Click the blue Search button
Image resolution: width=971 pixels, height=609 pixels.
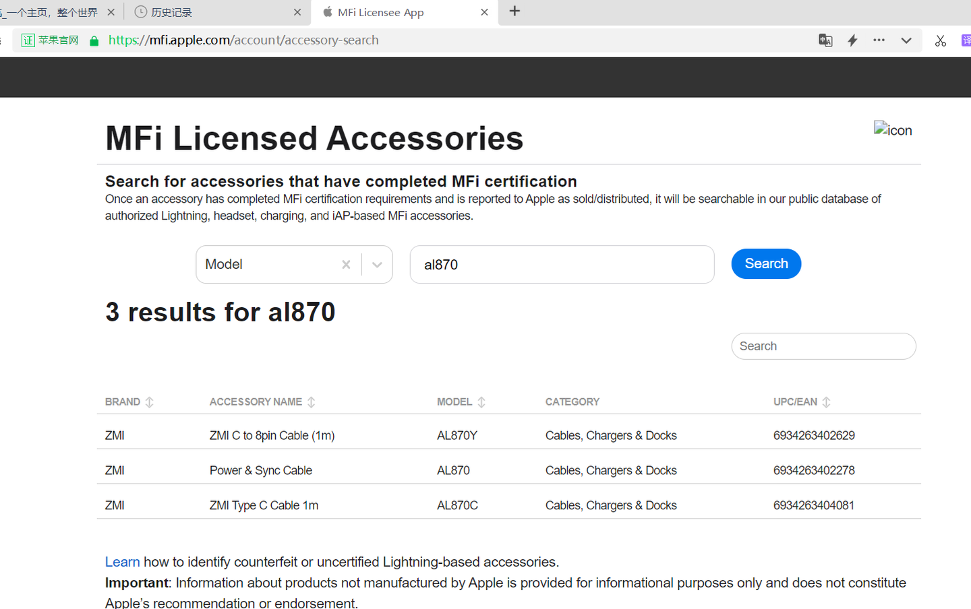point(766,263)
